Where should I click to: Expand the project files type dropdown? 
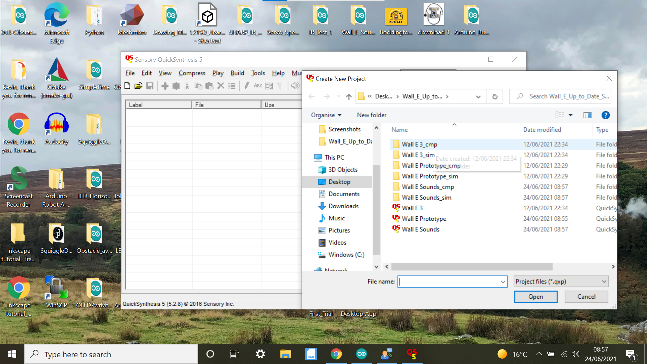(560, 281)
